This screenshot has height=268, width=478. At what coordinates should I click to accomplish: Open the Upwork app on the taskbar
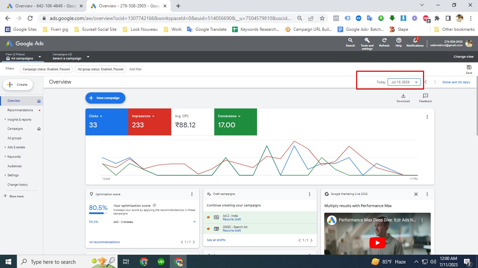[x=161, y=262]
